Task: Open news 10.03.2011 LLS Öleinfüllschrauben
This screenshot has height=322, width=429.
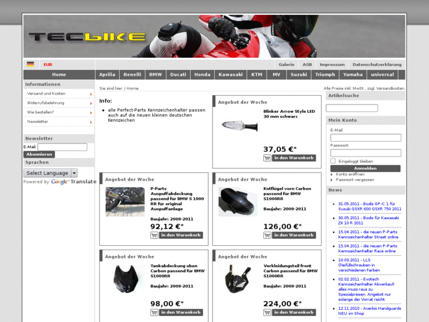Action: pos(359,265)
